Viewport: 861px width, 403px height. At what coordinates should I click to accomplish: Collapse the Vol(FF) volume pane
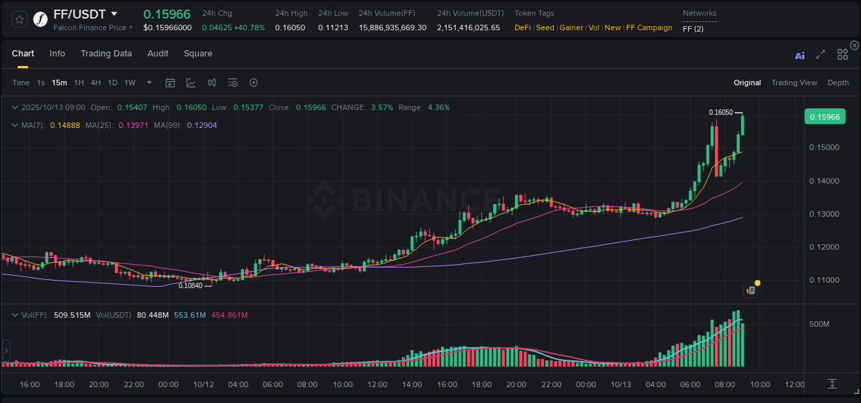15,314
